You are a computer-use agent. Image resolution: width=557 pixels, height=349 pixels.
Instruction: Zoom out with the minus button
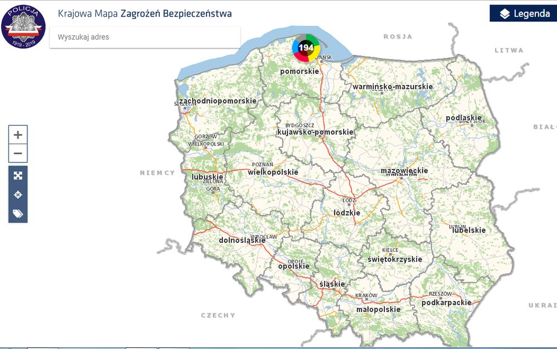tap(18, 153)
